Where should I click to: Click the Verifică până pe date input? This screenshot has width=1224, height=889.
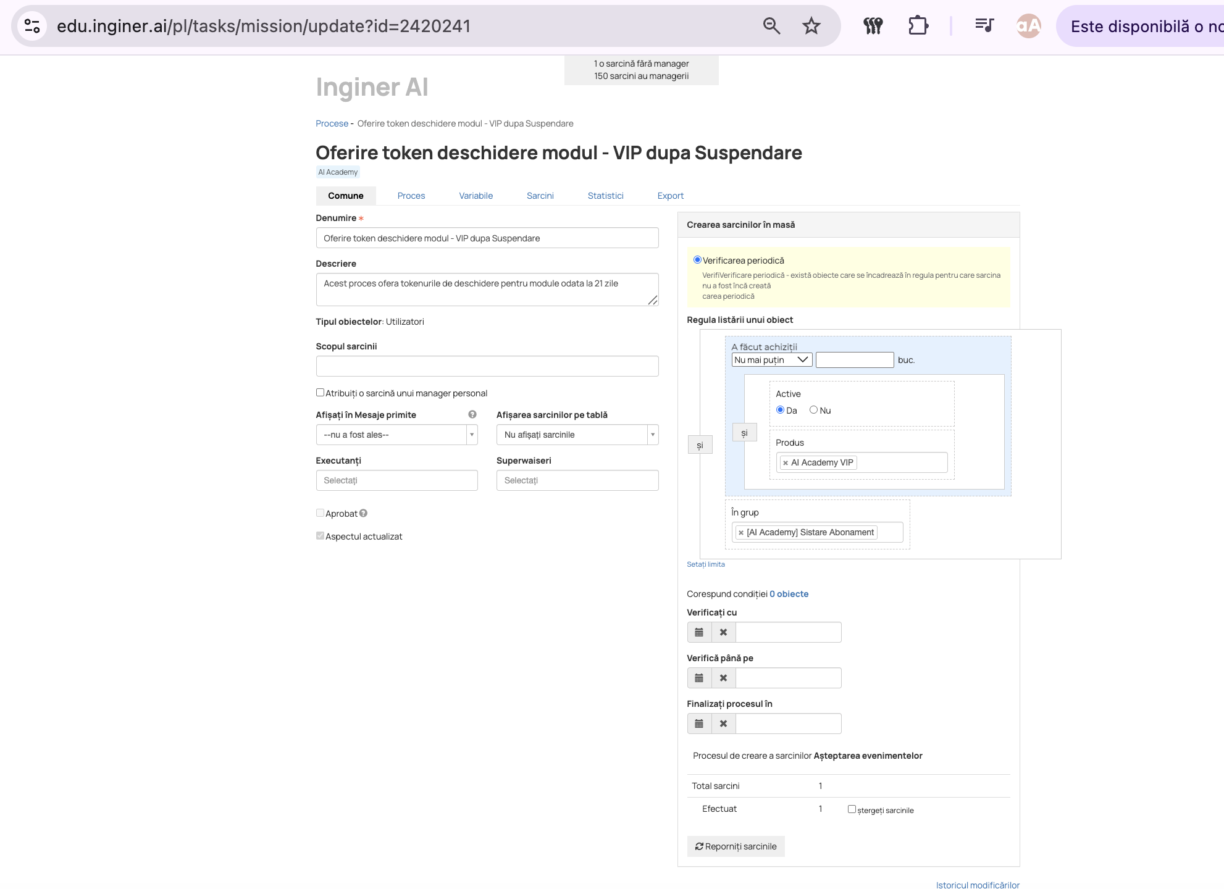tap(788, 678)
